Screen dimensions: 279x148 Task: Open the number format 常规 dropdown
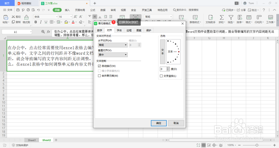pyautogui.click(x=171, y=17)
